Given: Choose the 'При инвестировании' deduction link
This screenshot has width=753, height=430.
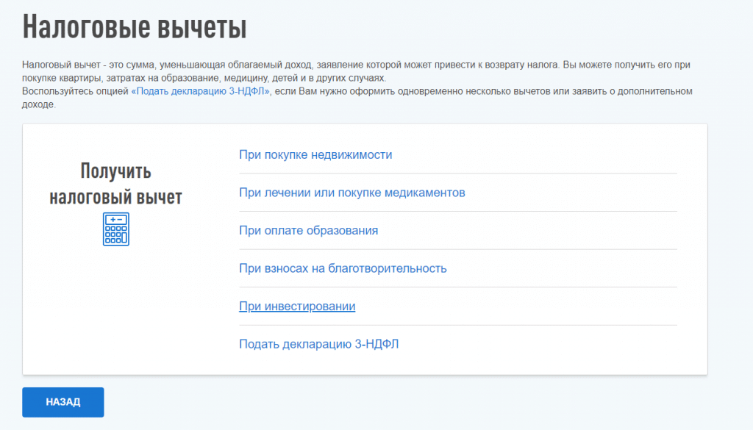Looking at the screenshot, I should [x=297, y=307].
